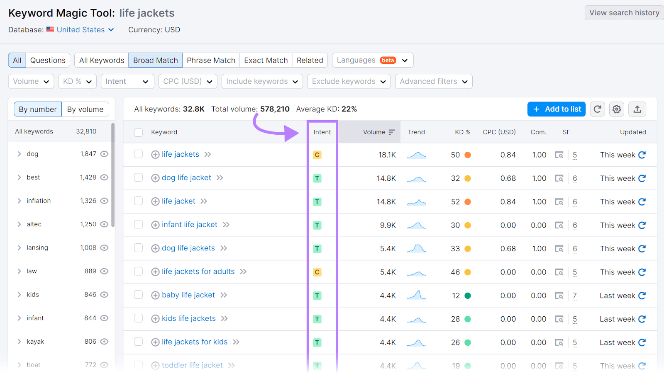Screen dimensions: 664x376
Task: Open View search history
Action: pos(624,12)
